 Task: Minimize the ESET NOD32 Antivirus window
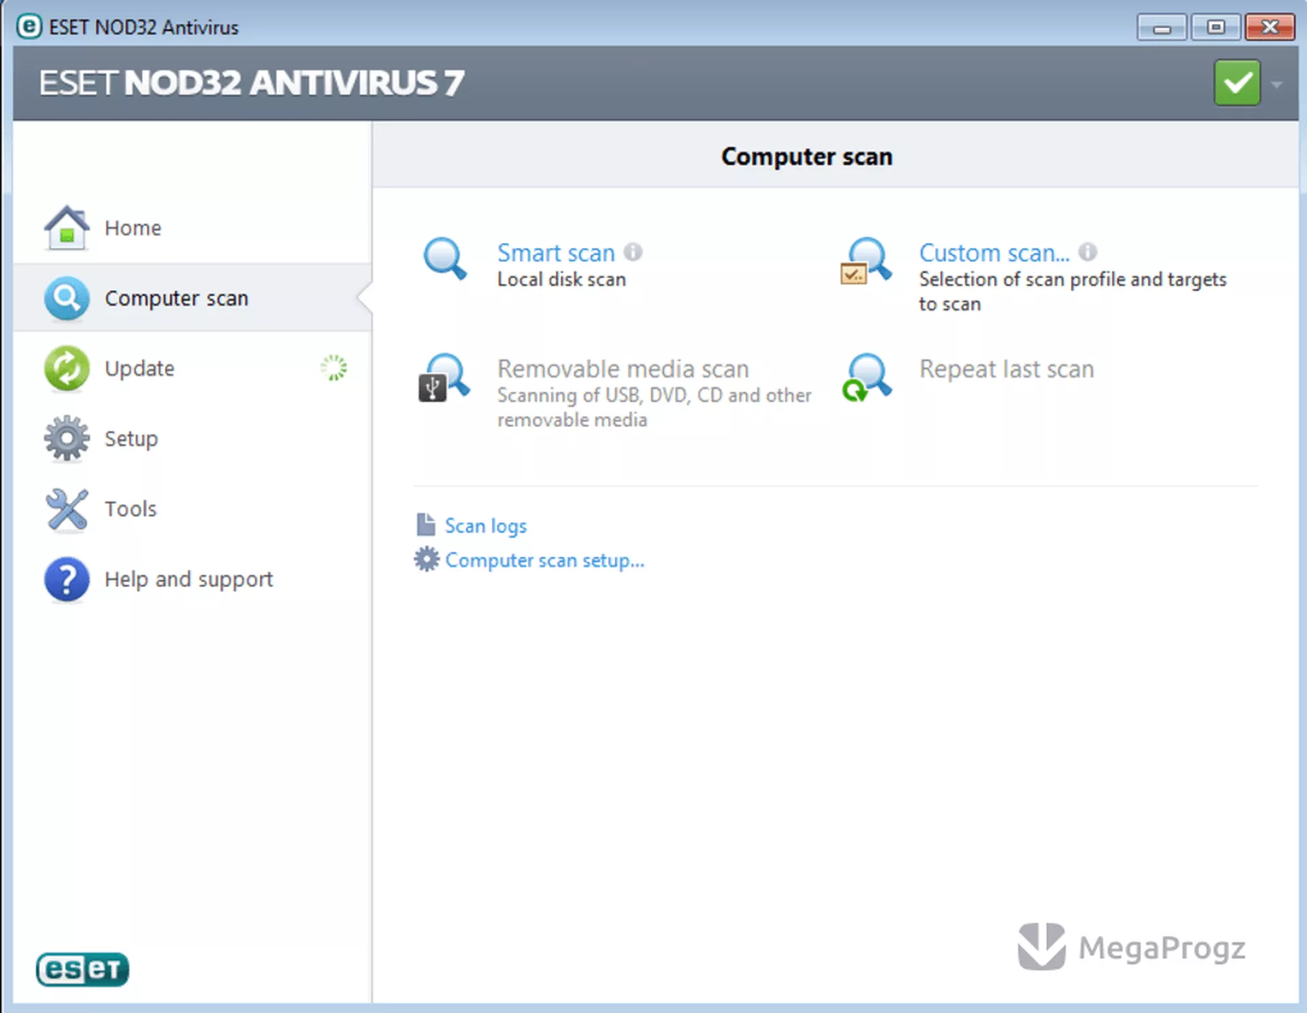(x=1161, y=27)
